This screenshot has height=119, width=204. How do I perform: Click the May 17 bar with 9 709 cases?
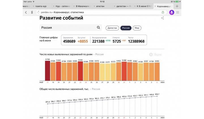point(48,70)
